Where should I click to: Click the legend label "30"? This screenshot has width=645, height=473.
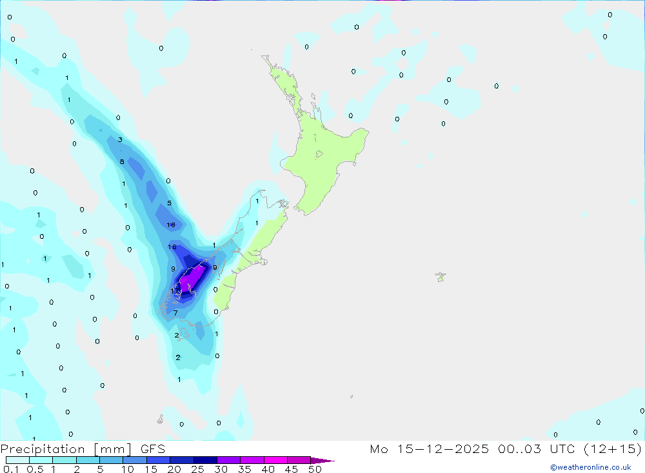pos(221,469)
